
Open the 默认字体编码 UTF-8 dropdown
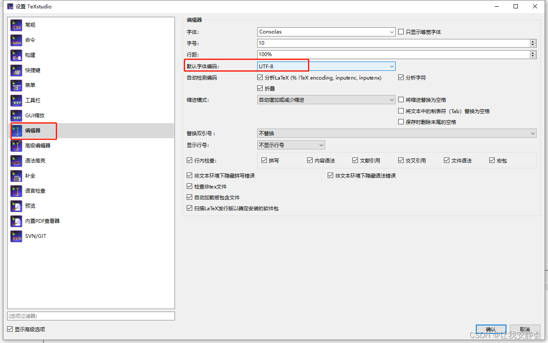[326, 66]
